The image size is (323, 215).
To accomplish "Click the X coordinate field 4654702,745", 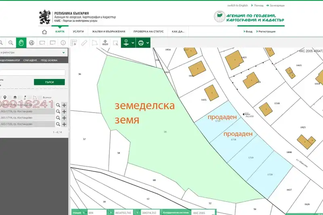I will pos(123,213).
